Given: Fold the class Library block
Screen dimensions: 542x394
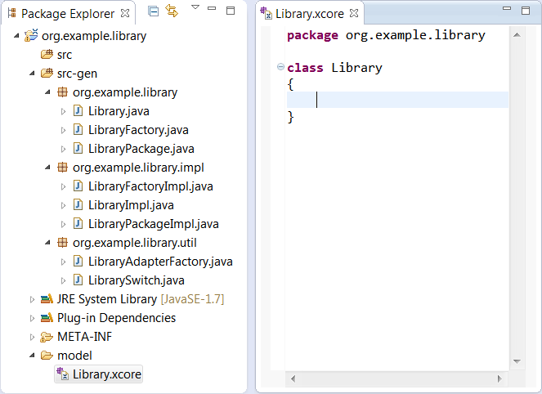Looking at the screenshot, I should point(280,67).
